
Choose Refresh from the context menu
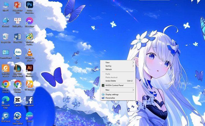(118, 69)
